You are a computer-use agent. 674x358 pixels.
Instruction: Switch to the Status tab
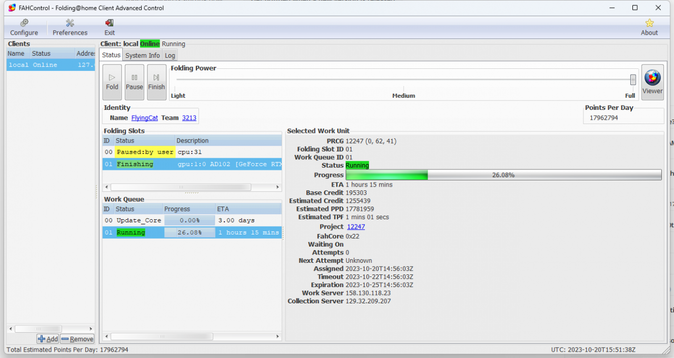click(111, 55)
